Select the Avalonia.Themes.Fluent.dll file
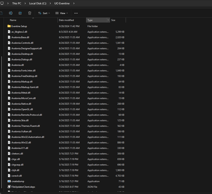Image resolution: width=212 pixels, height=194 pixels. pyautogui.click(x=26, y=126)
